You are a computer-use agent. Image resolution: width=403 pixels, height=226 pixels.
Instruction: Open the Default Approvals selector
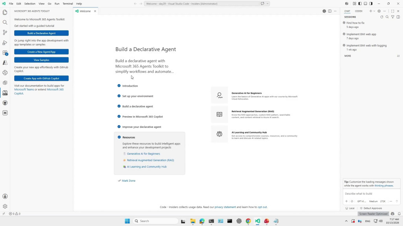371,208
